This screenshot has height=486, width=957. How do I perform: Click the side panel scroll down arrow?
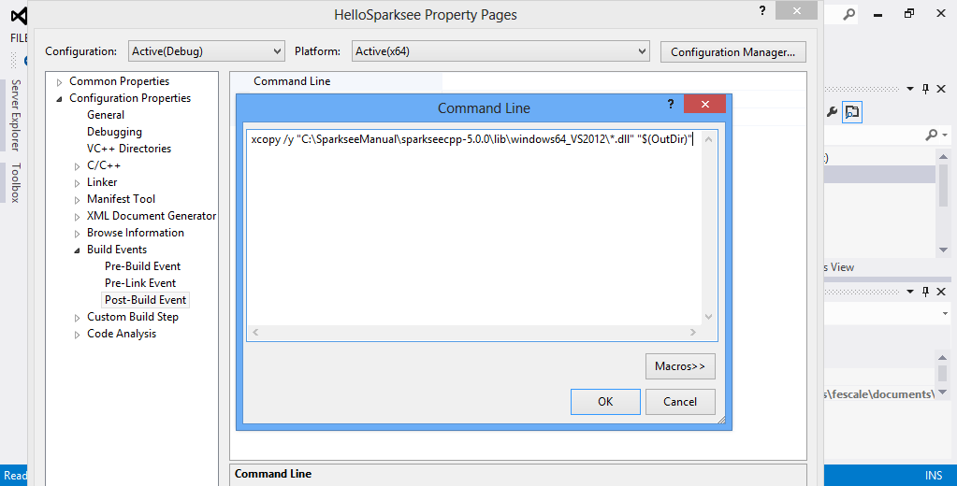click(x=943, y=250)
